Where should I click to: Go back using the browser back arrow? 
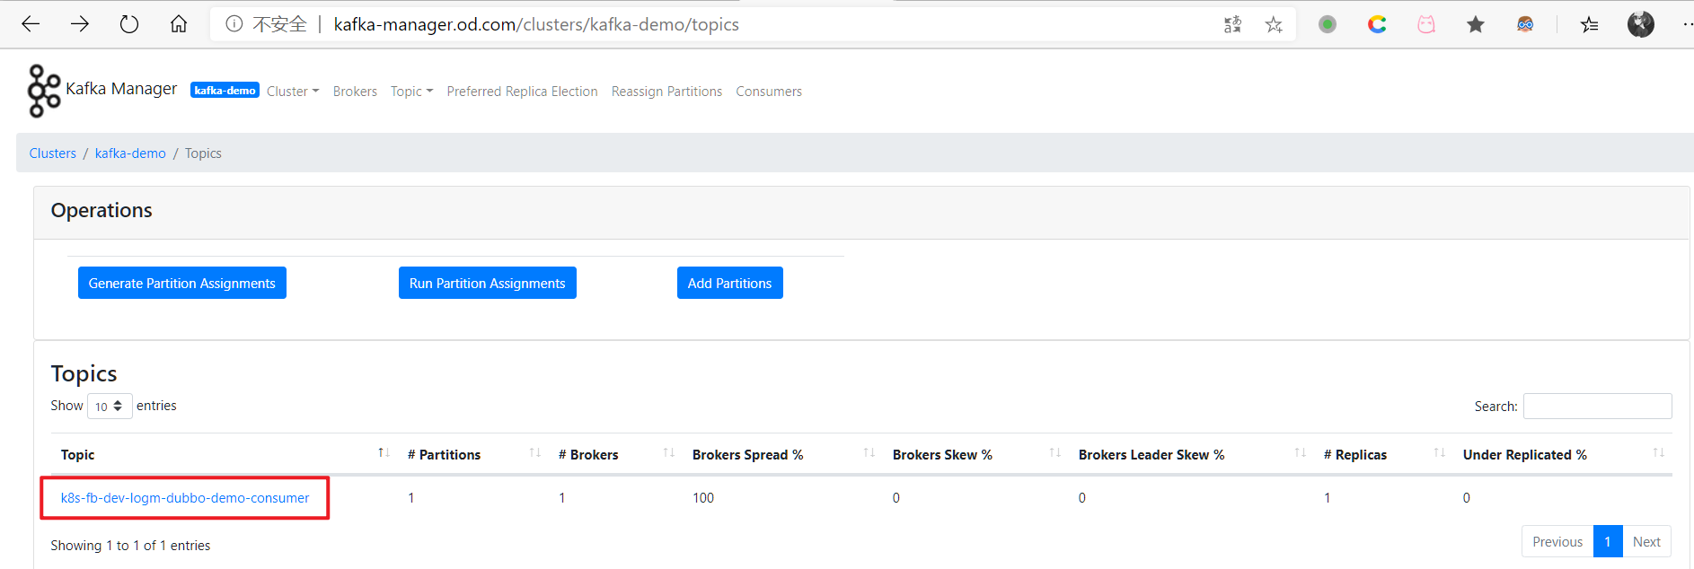tap(31, 24)
